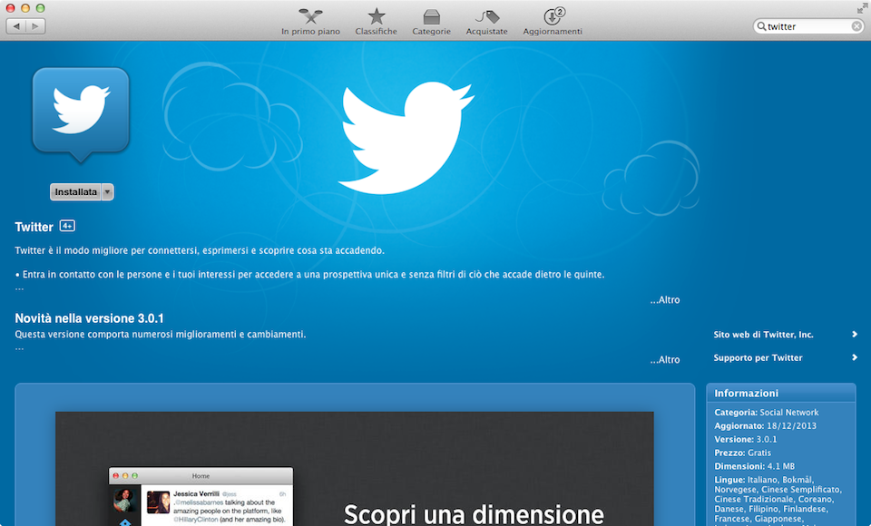Viewport: 871px width, 526px height.
Task: Click the arrow next to Supporto per Twitter
Action: click(855, 357)
